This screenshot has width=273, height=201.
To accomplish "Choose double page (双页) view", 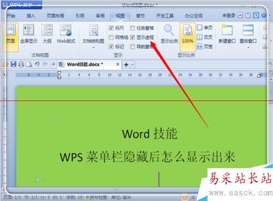I will [x=205, y=37].
